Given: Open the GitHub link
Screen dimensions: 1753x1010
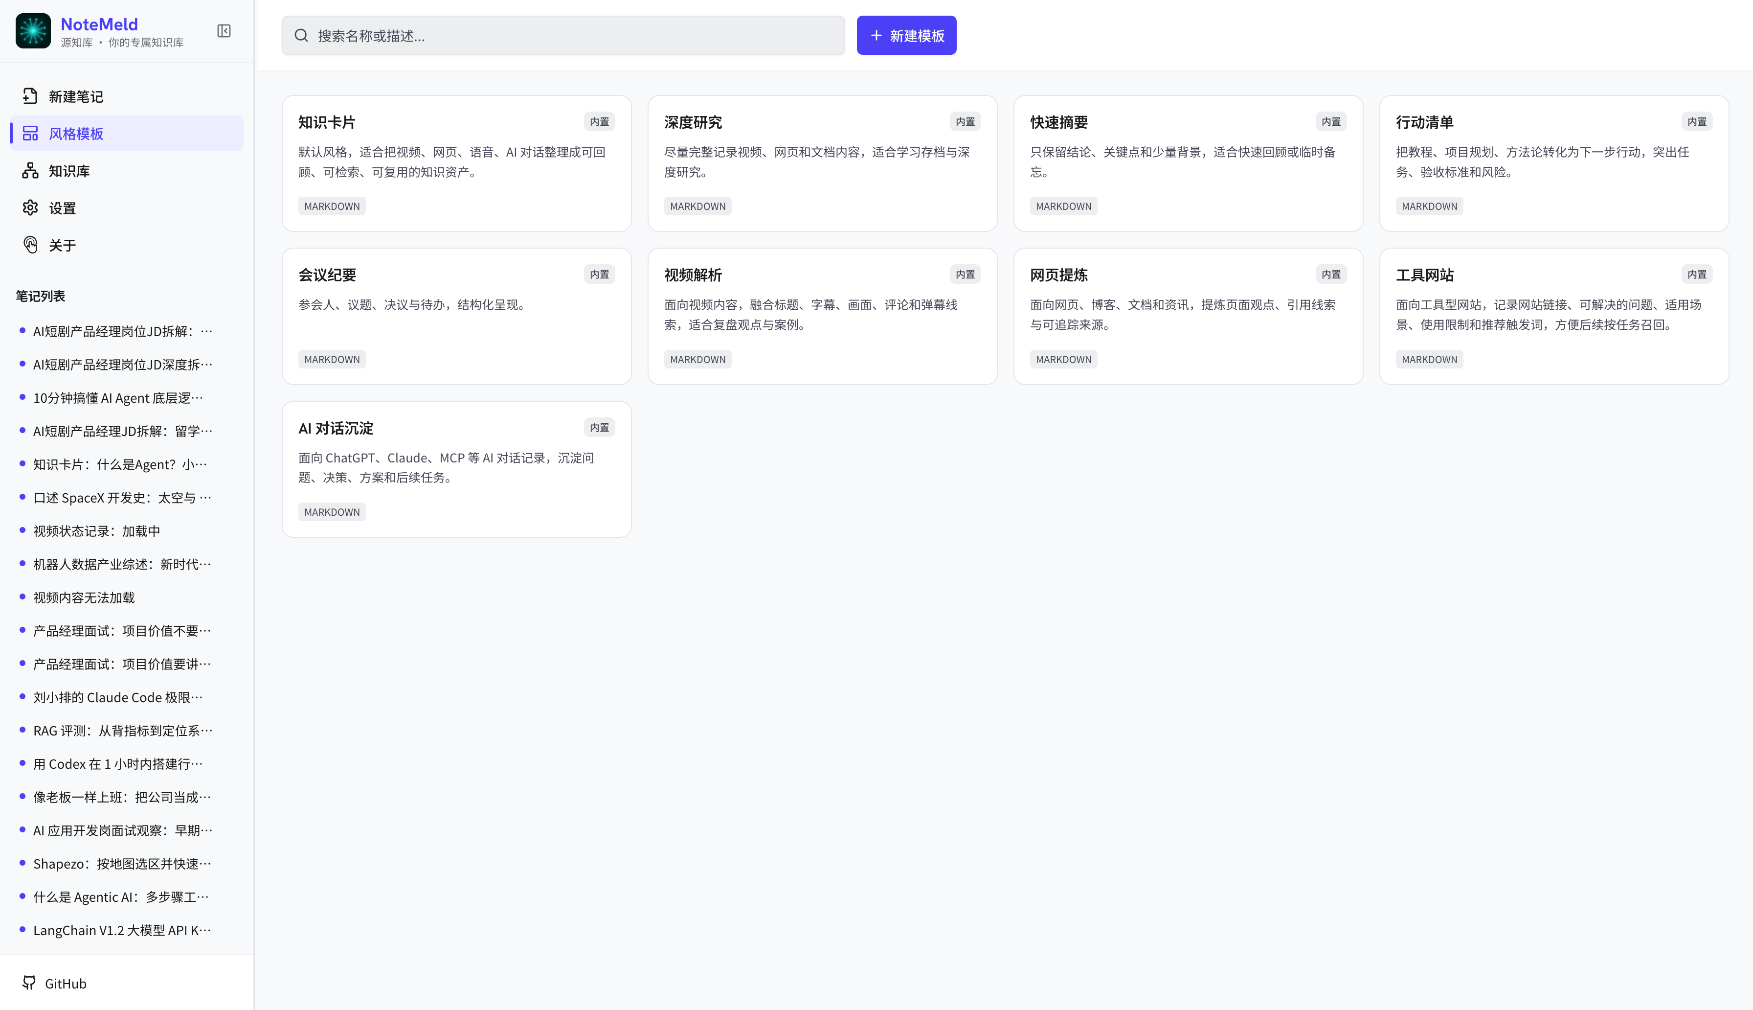Looking at the screenshot, I should point(55,983).
